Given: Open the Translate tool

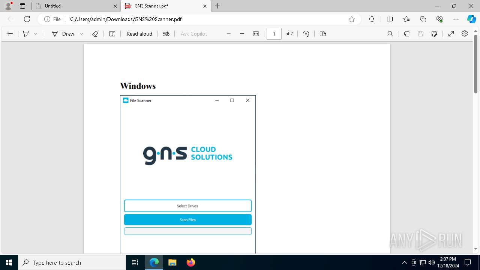Looking at the screenshot, I should coord(166,34).
